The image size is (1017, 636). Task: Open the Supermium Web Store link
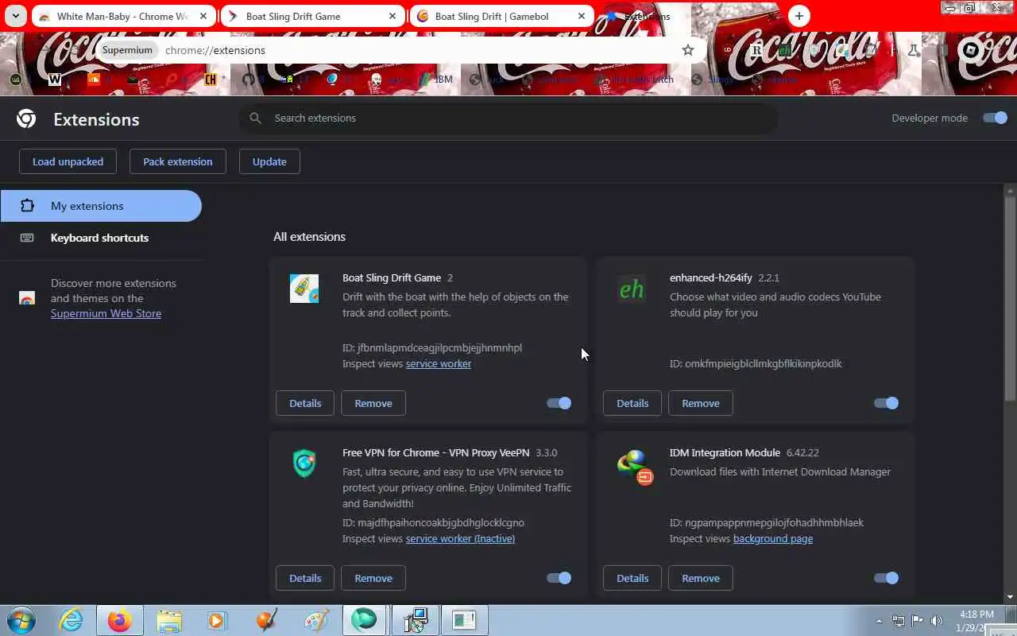click(106, 313)
